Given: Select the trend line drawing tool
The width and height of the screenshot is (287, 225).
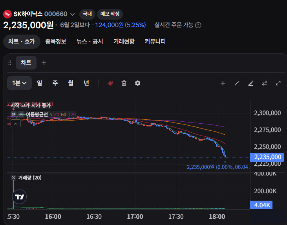Looking at the screenshot, I should 237,83.
